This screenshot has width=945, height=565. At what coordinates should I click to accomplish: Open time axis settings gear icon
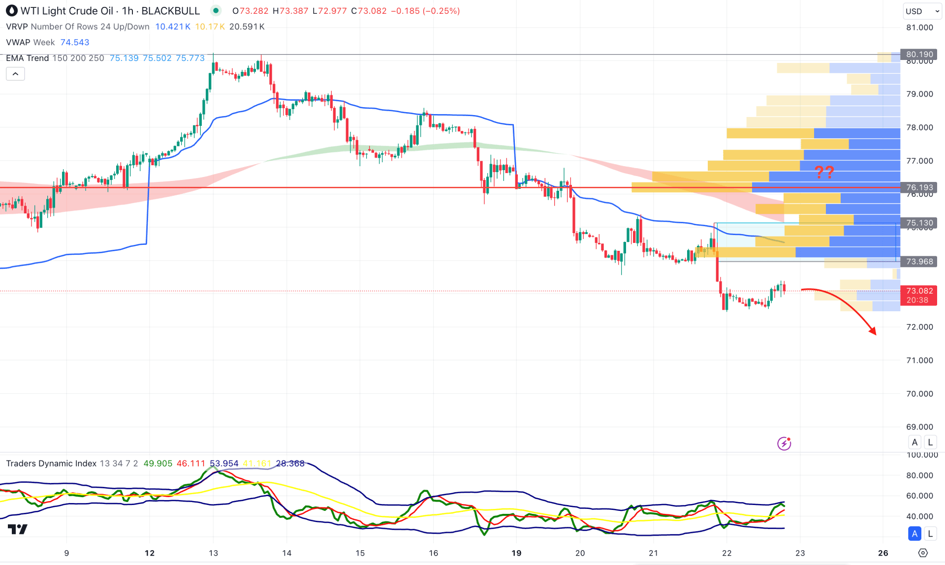coord(923,553)
